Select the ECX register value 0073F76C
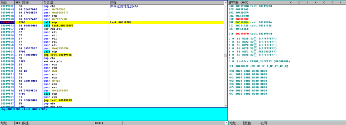This screenshot has height=125, width=346. click(242, 10)
